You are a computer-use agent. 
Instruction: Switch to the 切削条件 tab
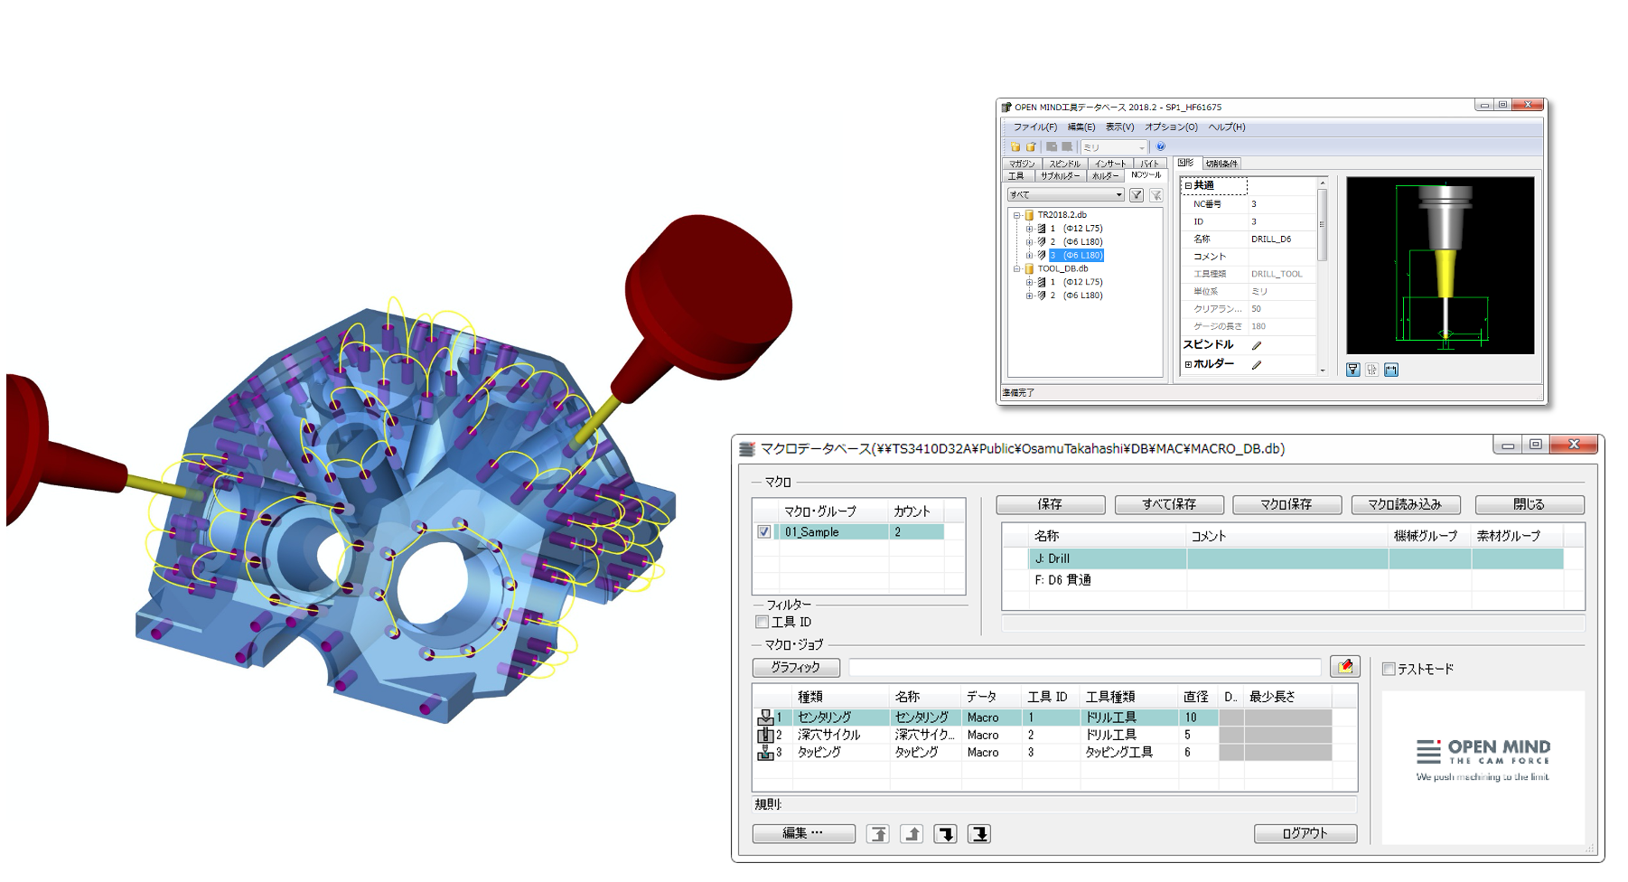click(x=1221, y=164)
